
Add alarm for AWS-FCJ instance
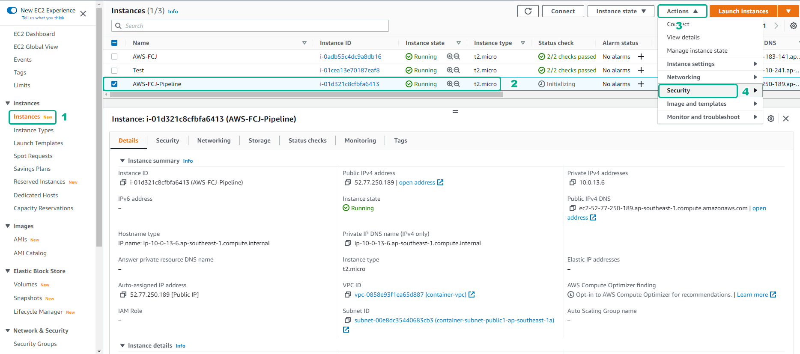point(641,57)
